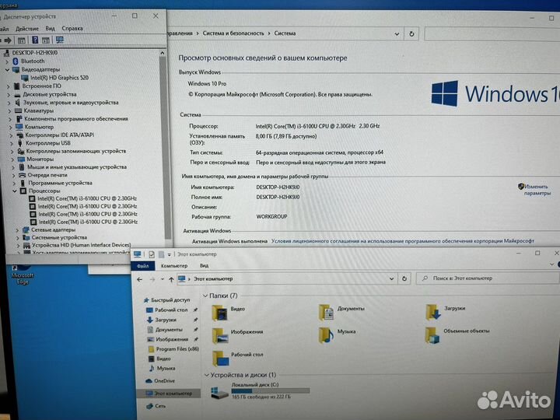Open the Изображения folder
Viewport: 560px width, 420px height.
point(237,336)
